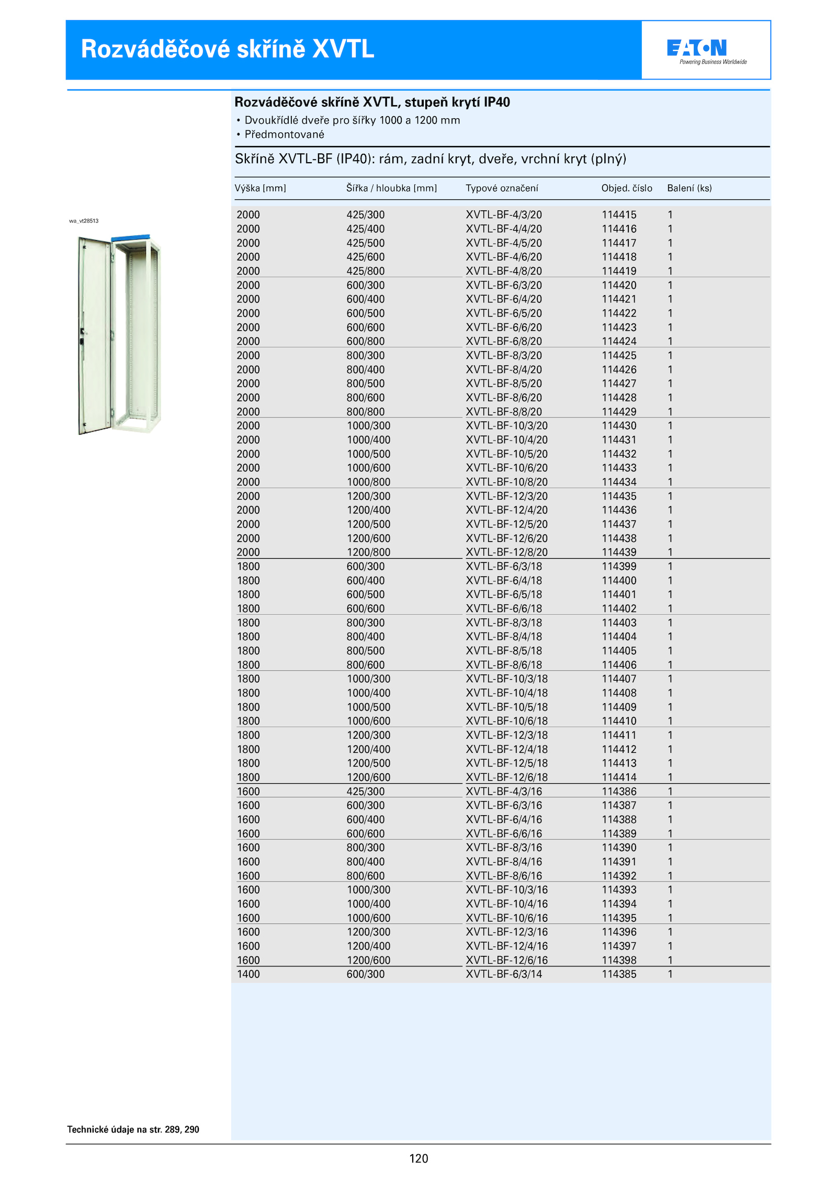837x1184 pixels.
Task: Click type designation 'XVTL-BF-10/3/18'
Action: [507, 679]
